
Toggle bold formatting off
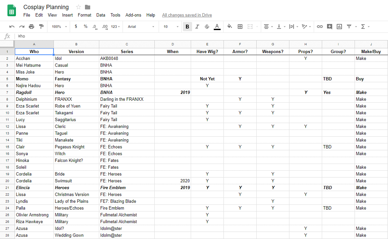tap(187, 26)
